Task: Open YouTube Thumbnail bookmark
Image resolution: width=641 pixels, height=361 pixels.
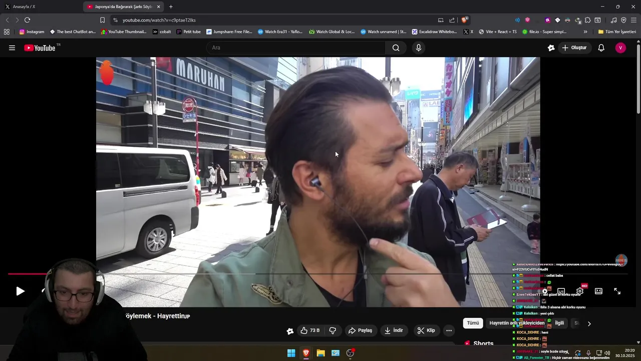Action: pos(124,32)
